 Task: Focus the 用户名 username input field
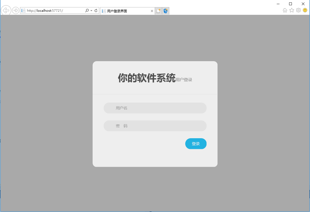155,108
